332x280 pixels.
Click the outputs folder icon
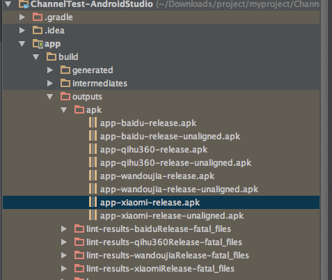pos(65,96)
